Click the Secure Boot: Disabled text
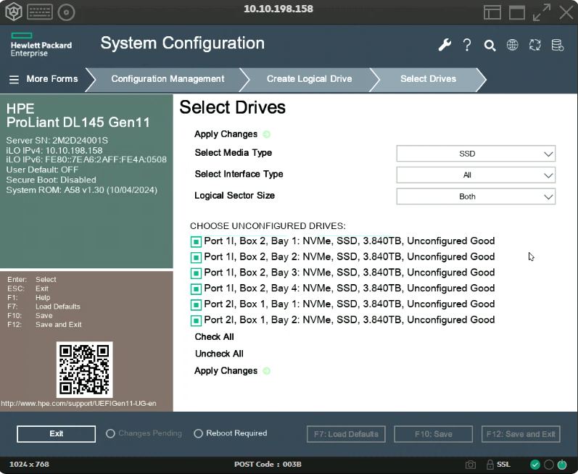578x474 pixels. [51, 180]
